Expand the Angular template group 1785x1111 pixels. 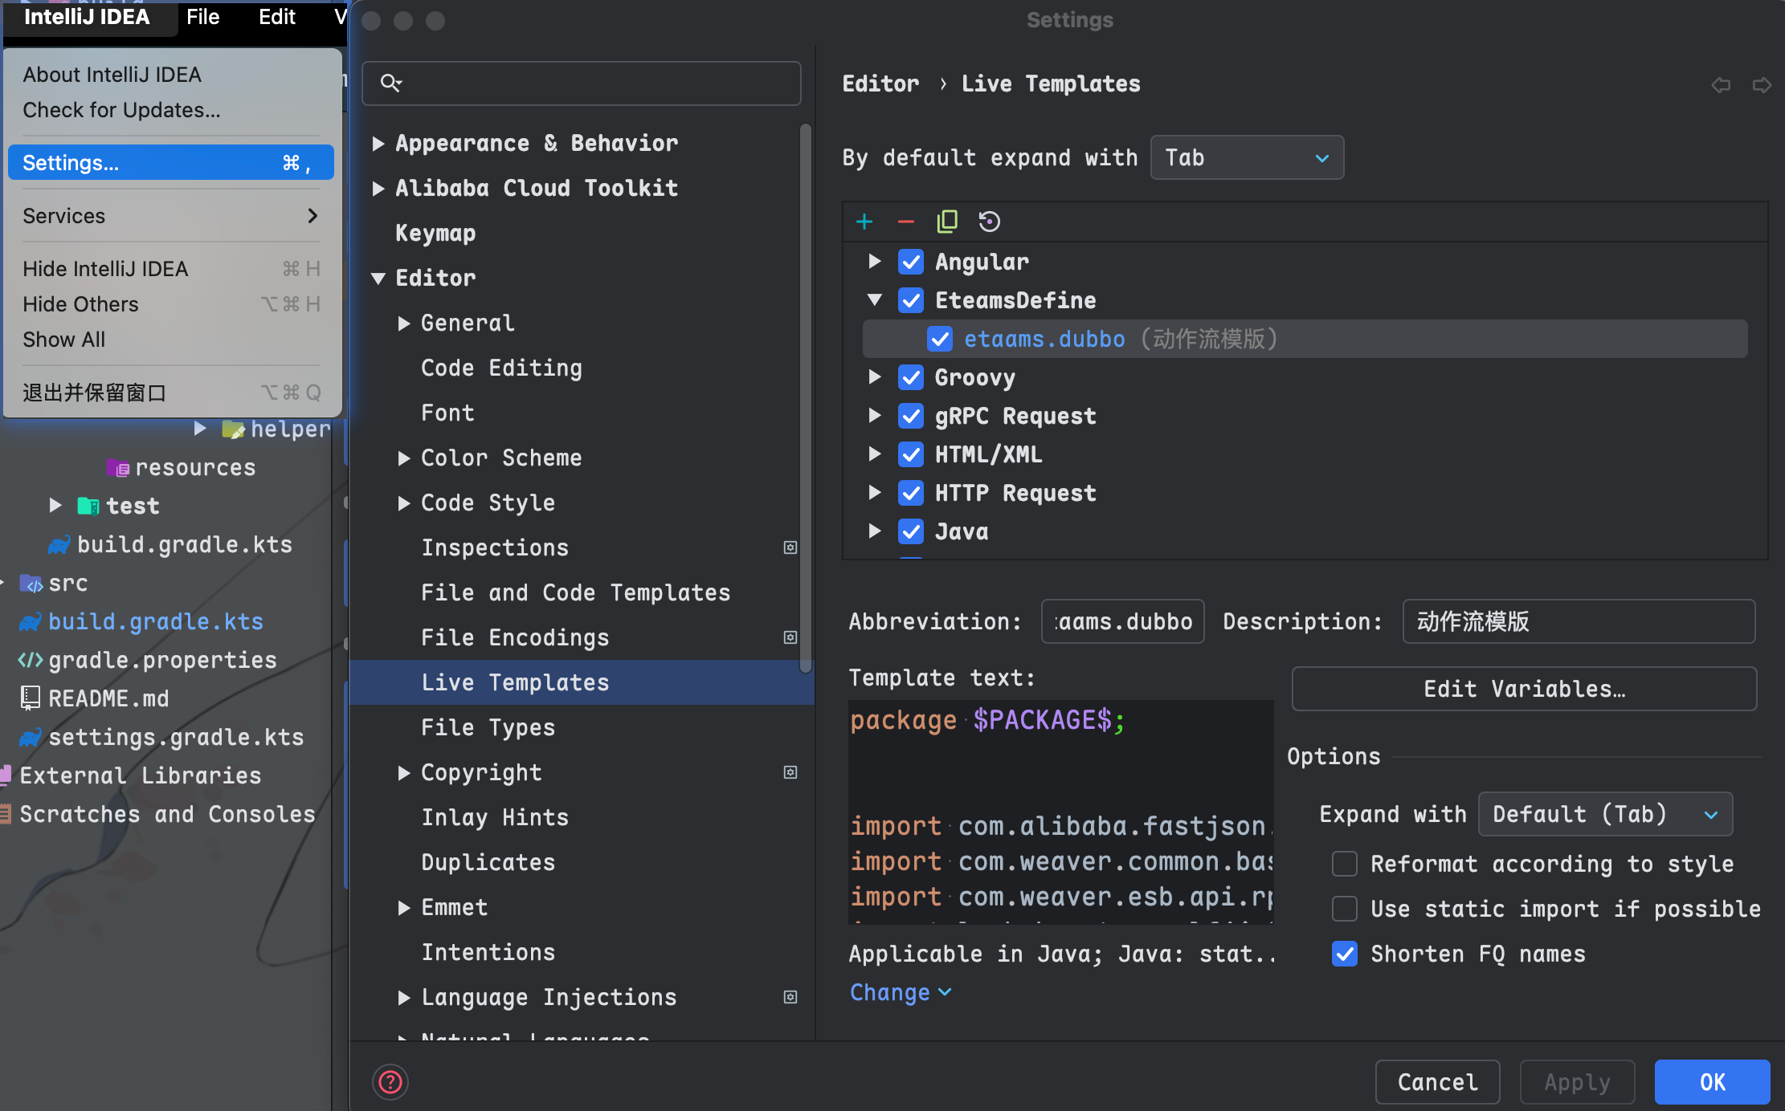coord(875,262)
